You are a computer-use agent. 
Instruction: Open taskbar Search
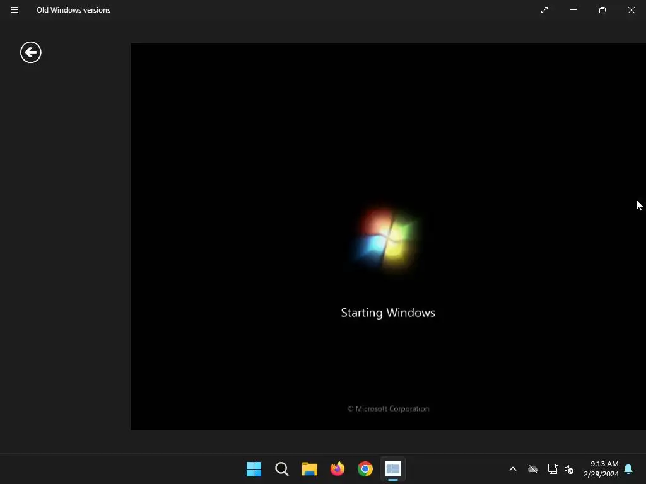pyautogui.click(x=282, y=469)
